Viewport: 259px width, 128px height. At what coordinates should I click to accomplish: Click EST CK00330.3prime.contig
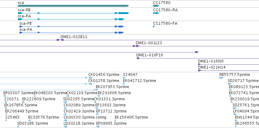[x=85, y=117]
